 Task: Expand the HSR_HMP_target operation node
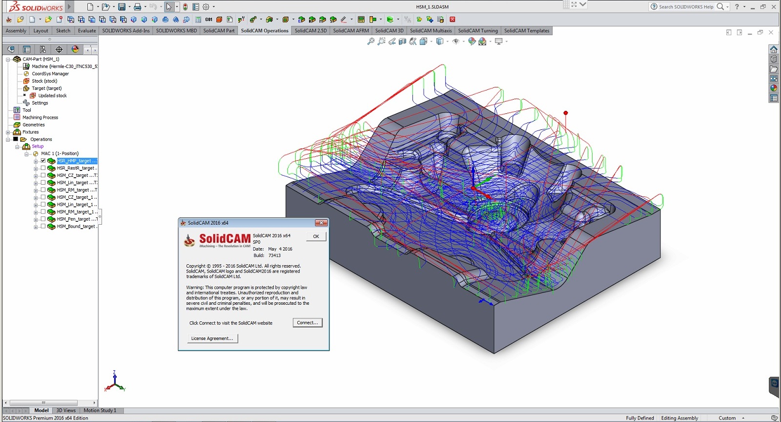coord(36,162)
